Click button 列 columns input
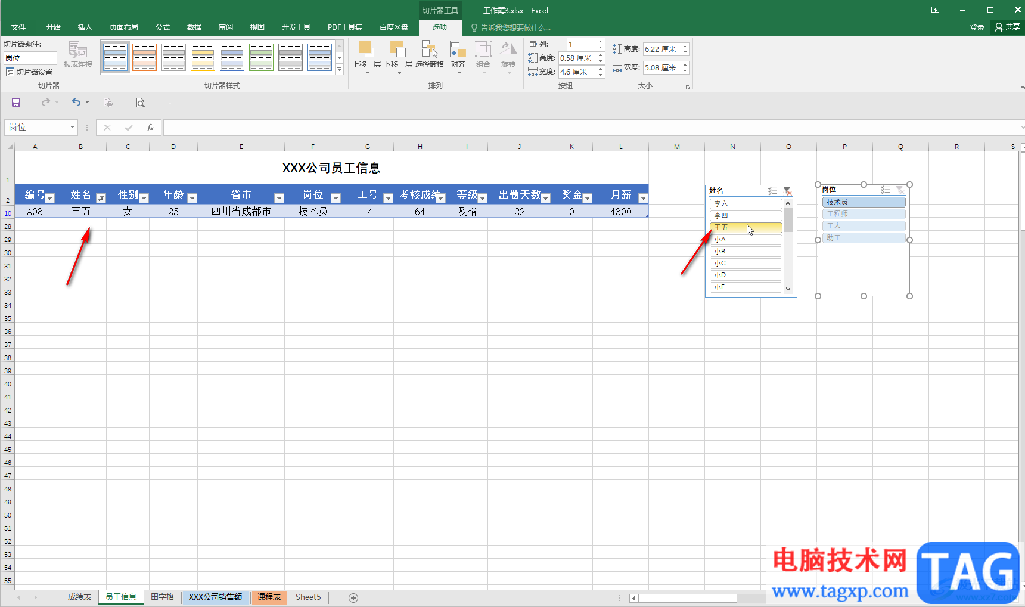The height and width of the screenshot is (607, 1025). click(581, 44)
